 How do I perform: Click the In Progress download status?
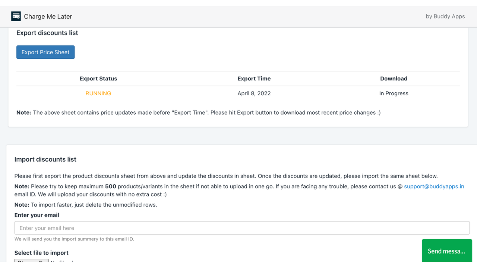394,93
